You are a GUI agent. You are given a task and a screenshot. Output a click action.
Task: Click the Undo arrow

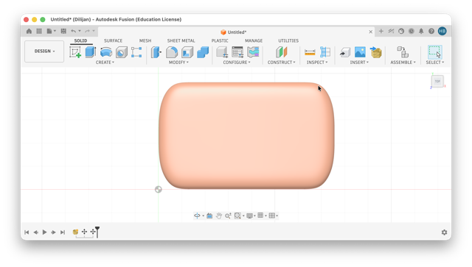74,31
